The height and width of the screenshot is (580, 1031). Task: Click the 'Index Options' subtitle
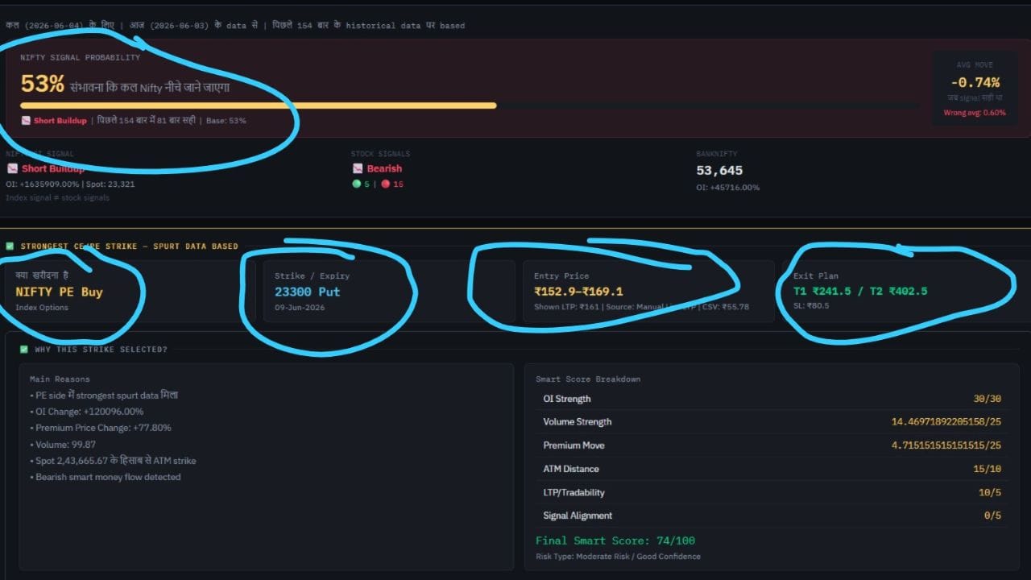coord(42,308)
